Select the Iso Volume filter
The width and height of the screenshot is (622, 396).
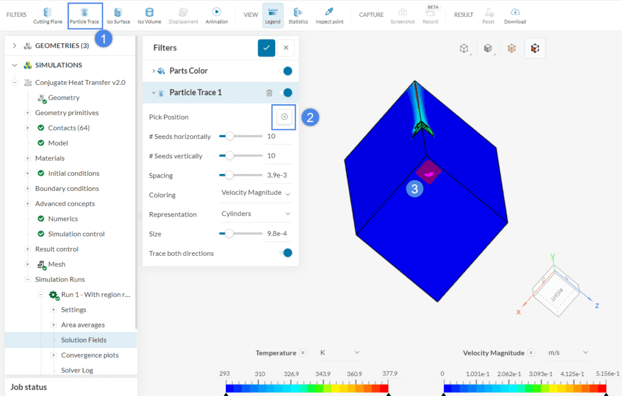pyautogui.click(x=149, y=15)
